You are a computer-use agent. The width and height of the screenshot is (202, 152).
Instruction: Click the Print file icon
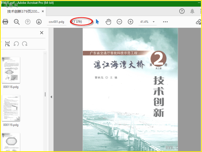coord(5,22)
